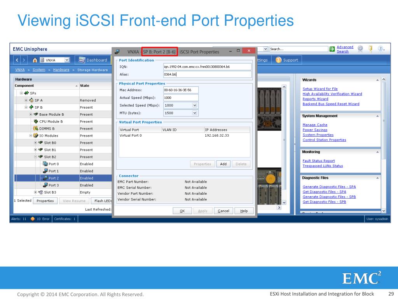Screen dimensions: 398x299
Task: Expand the SP A tree node
Action: click(26, 100)
